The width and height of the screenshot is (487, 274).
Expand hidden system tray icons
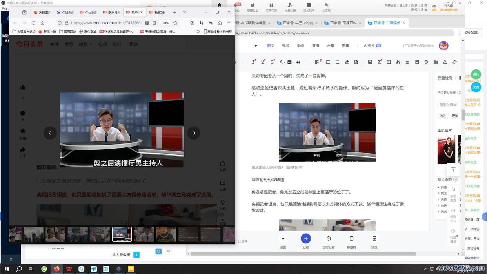tap(426, 269)
